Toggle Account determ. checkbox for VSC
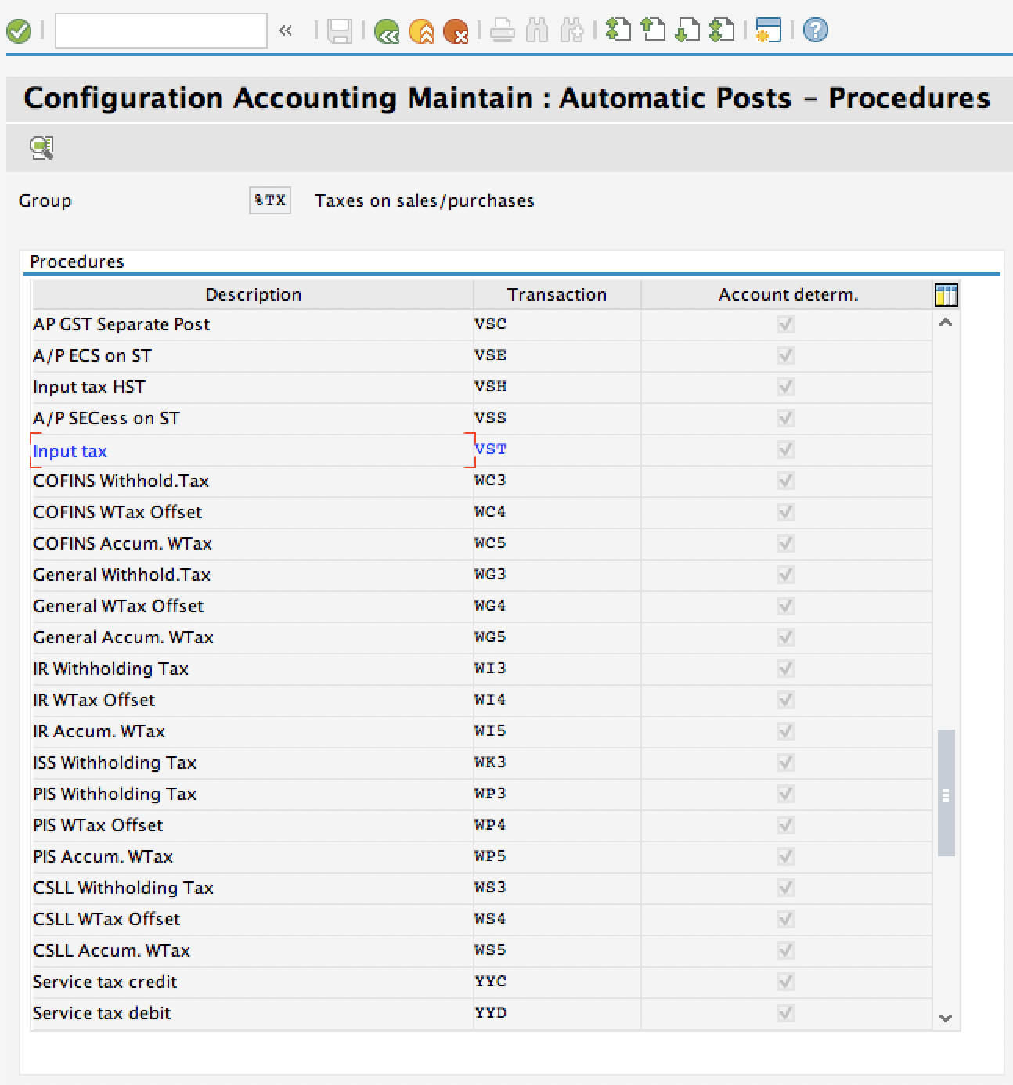This screenshot has width=1013, height=1085. [x=786, y=324]
